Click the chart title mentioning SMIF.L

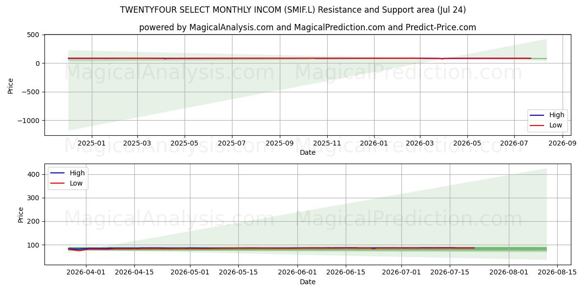tap(293, 10)
